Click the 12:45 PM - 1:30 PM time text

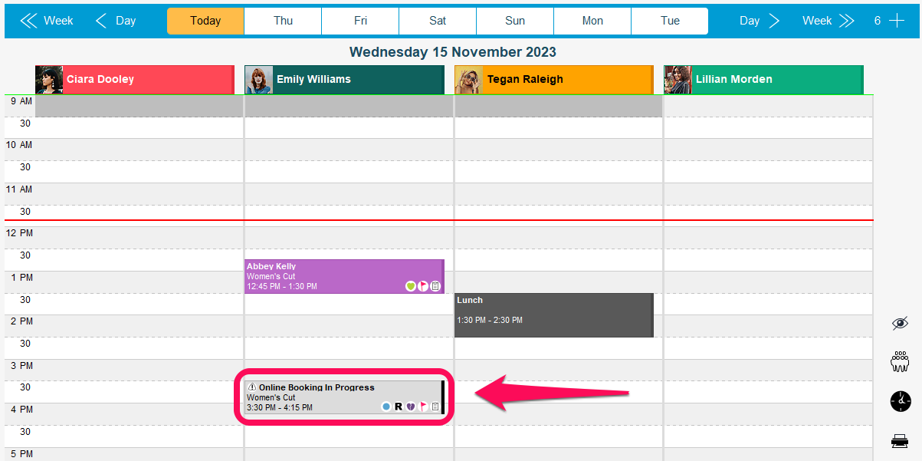(x=282, y=287)
